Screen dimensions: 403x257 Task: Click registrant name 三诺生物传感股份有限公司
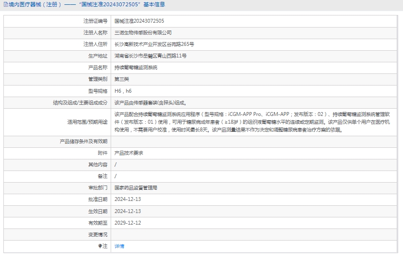point(143,33)
